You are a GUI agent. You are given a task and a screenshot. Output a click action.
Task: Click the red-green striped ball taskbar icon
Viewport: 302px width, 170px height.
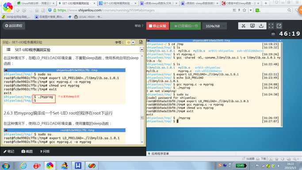pos(92,166)
